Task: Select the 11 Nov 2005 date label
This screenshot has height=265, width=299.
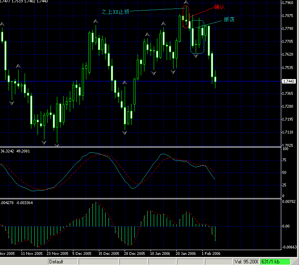Action: pyautogui.click(x=31, y=254)
